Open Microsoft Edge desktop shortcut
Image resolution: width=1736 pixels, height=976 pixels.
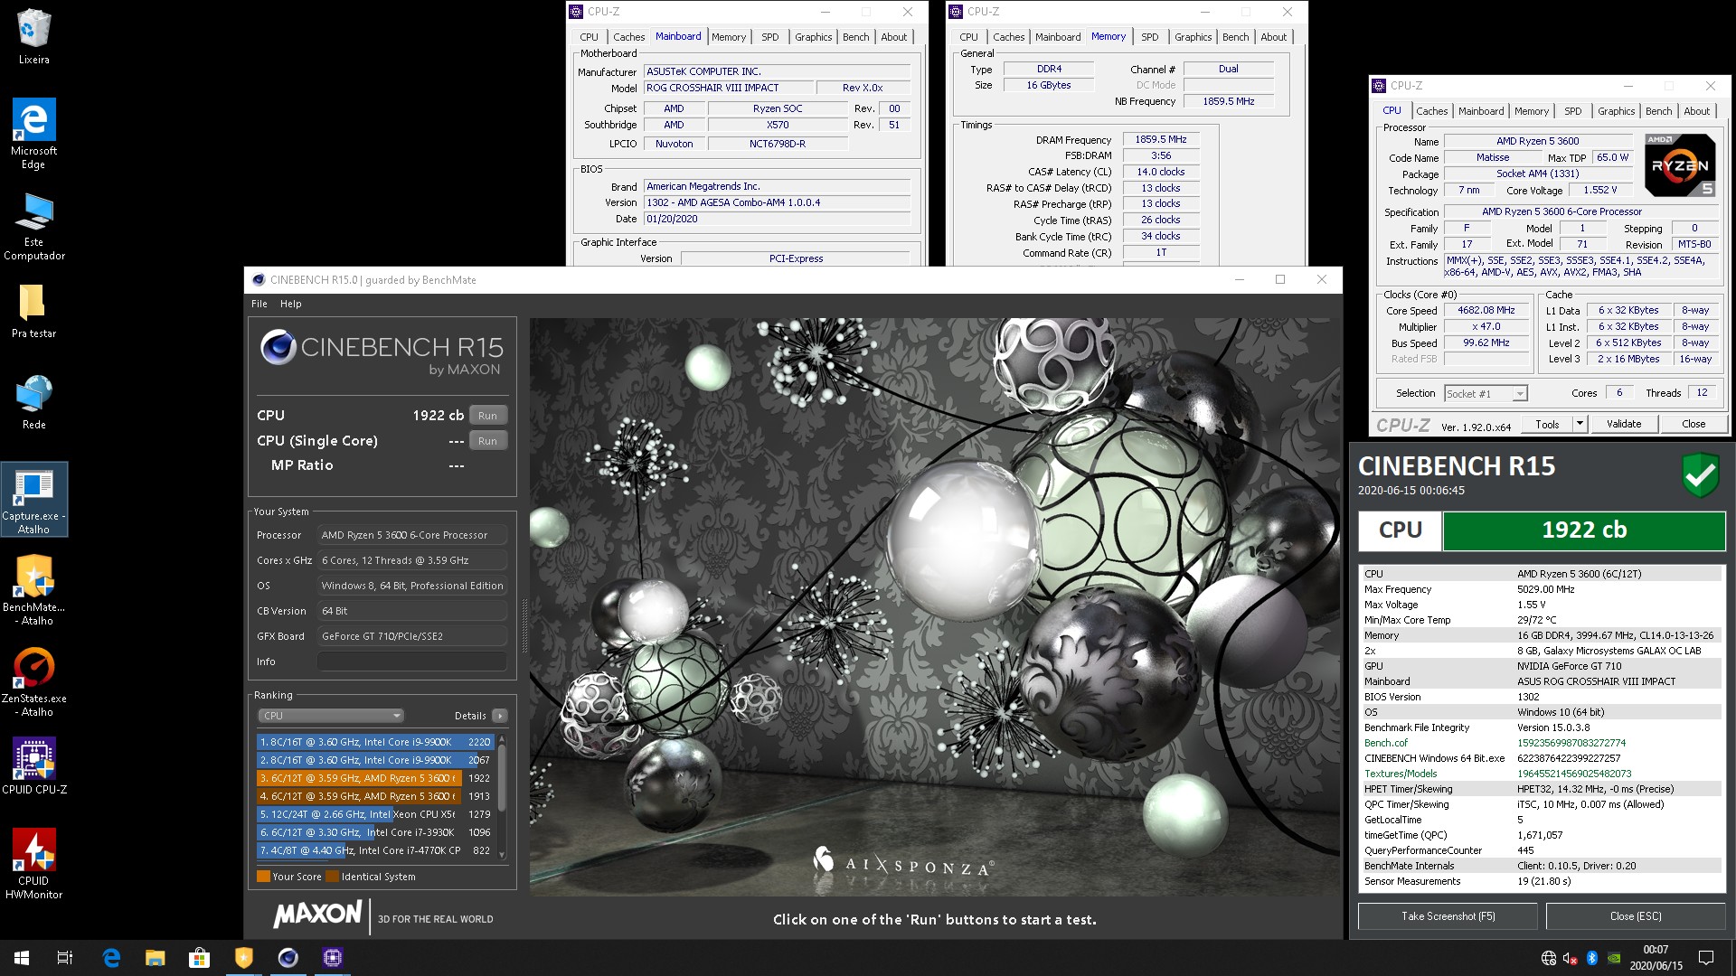coord(33,133)
